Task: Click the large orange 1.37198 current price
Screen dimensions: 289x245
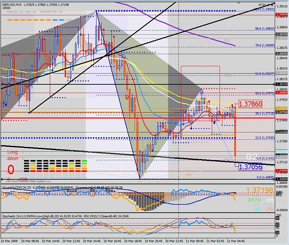Action: pos(259,190)
